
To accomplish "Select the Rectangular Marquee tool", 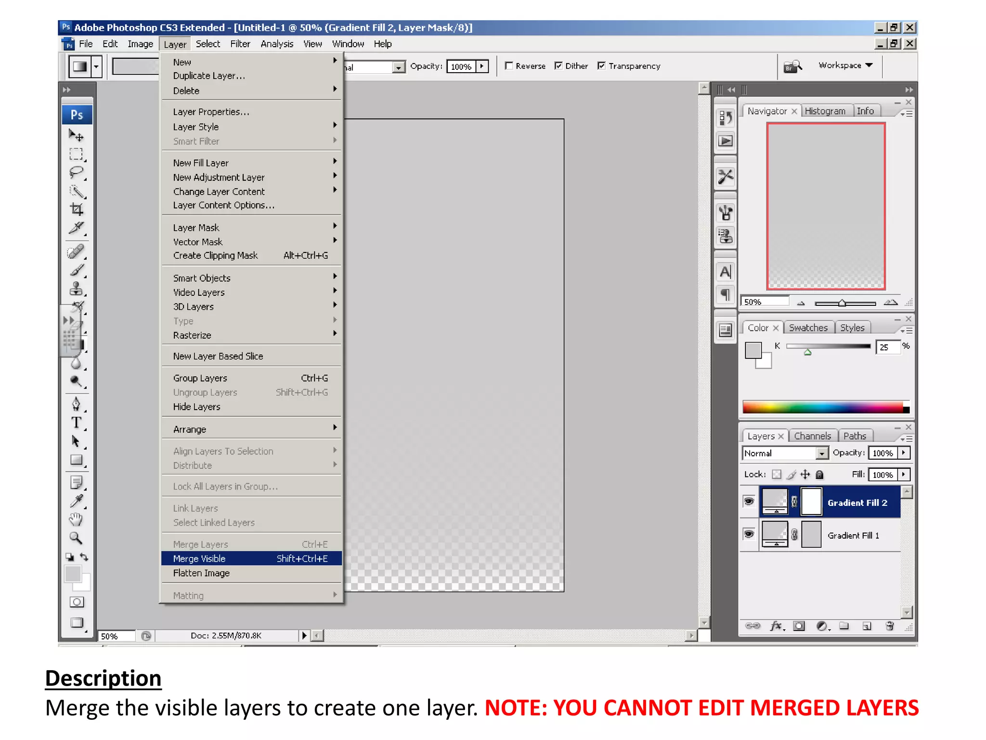I will pos(76,154).
